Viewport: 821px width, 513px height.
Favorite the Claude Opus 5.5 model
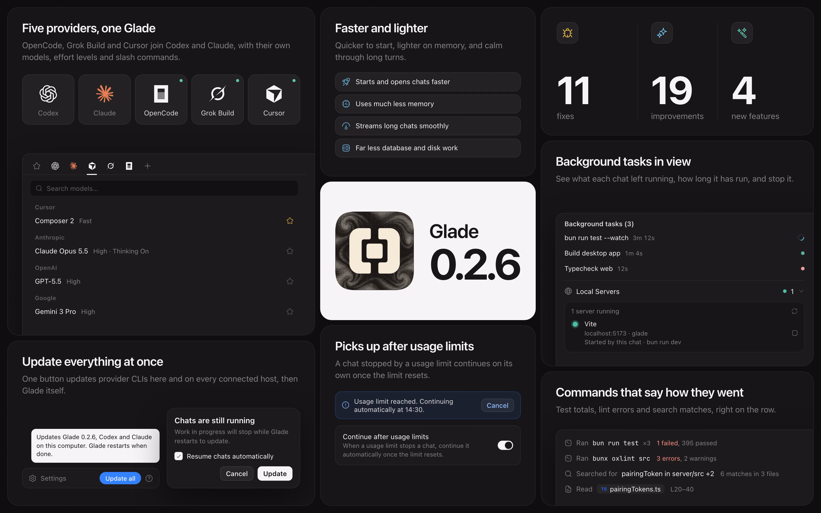coord(290,251)
